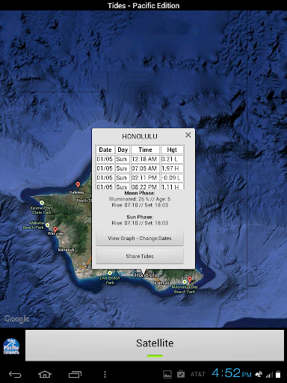Screen dimensions: 287x383
Task: Tap the red Waianae map pin
Action: tap(55, 230)
